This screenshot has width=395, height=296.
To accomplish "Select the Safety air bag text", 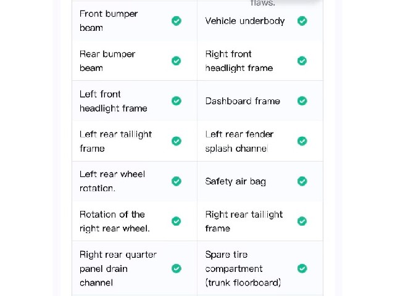I will [x=236, y=181].
